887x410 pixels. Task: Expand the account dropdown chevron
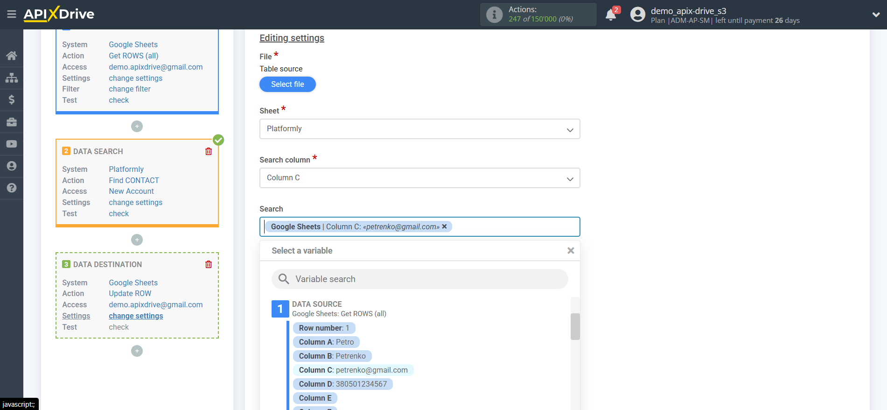pyautogui.click(x=876, y=15)
